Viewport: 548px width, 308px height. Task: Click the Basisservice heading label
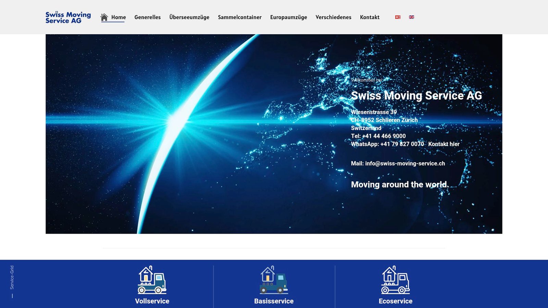273,301
